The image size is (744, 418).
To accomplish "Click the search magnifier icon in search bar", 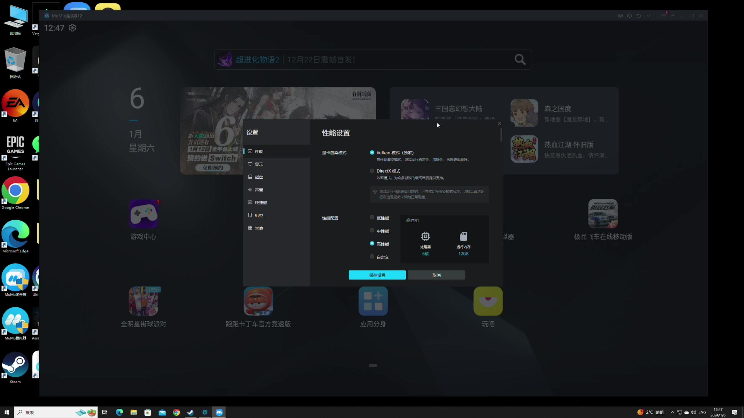I will 520,60.
